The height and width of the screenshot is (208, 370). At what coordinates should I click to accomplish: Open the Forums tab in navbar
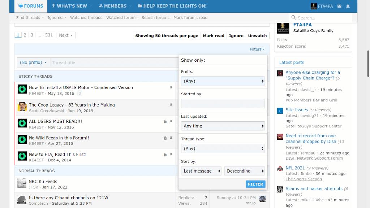[x=31, y=6]
